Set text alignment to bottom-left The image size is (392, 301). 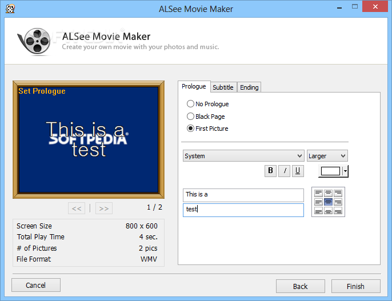coord(318,211)
